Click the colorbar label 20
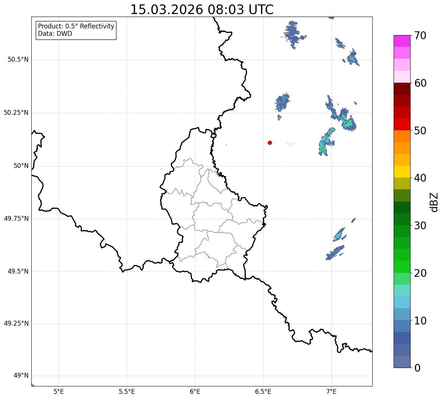Viewport: 443px width, 399px height. [420, 273]
